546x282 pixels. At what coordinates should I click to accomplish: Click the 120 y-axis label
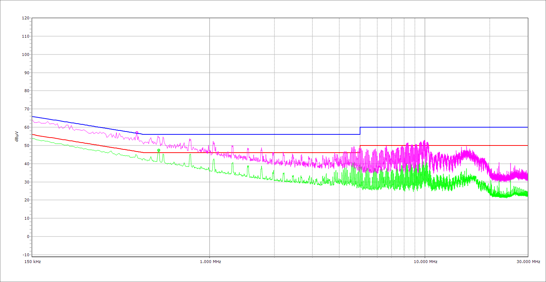[x=25, y=18]
